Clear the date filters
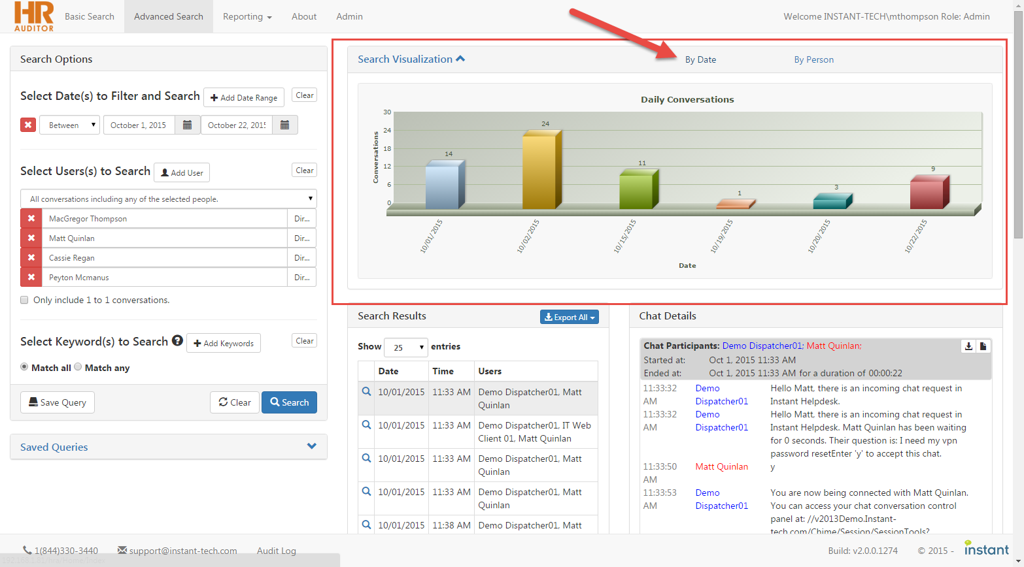 305,95
